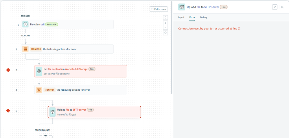289x138 pixels.
Task: Fit the recipe to screen with the center icon
Action: click(165, 33)
